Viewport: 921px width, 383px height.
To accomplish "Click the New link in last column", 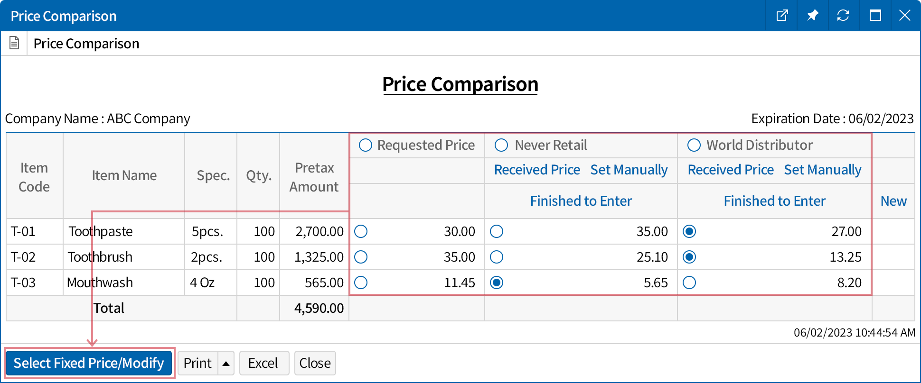I will (893, 201).
